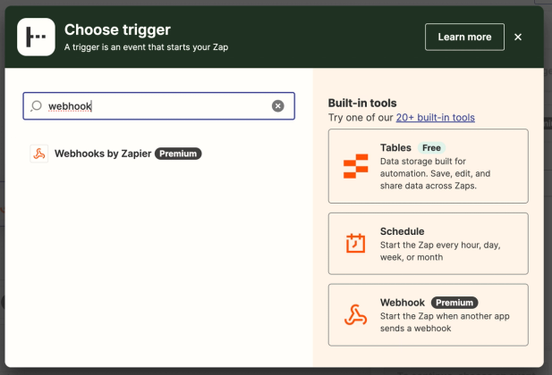Click the Premium badge on the Webhook card

pos(454,303)
